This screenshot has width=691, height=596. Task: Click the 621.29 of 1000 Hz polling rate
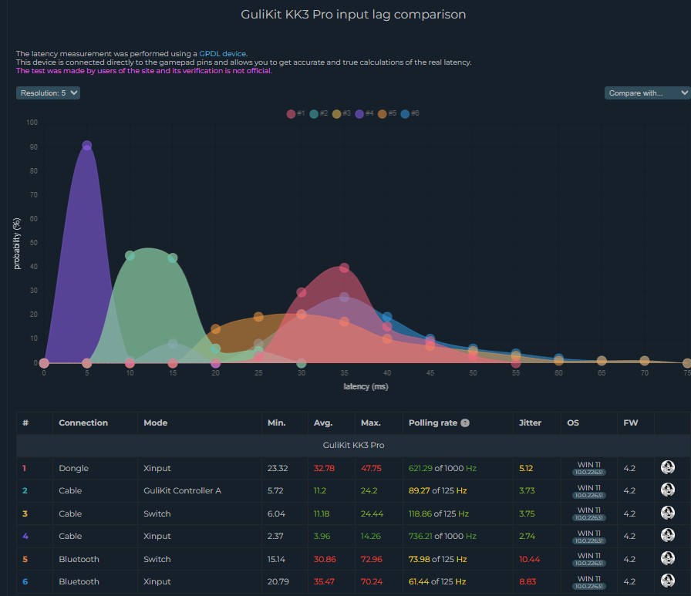pos(443,468)
